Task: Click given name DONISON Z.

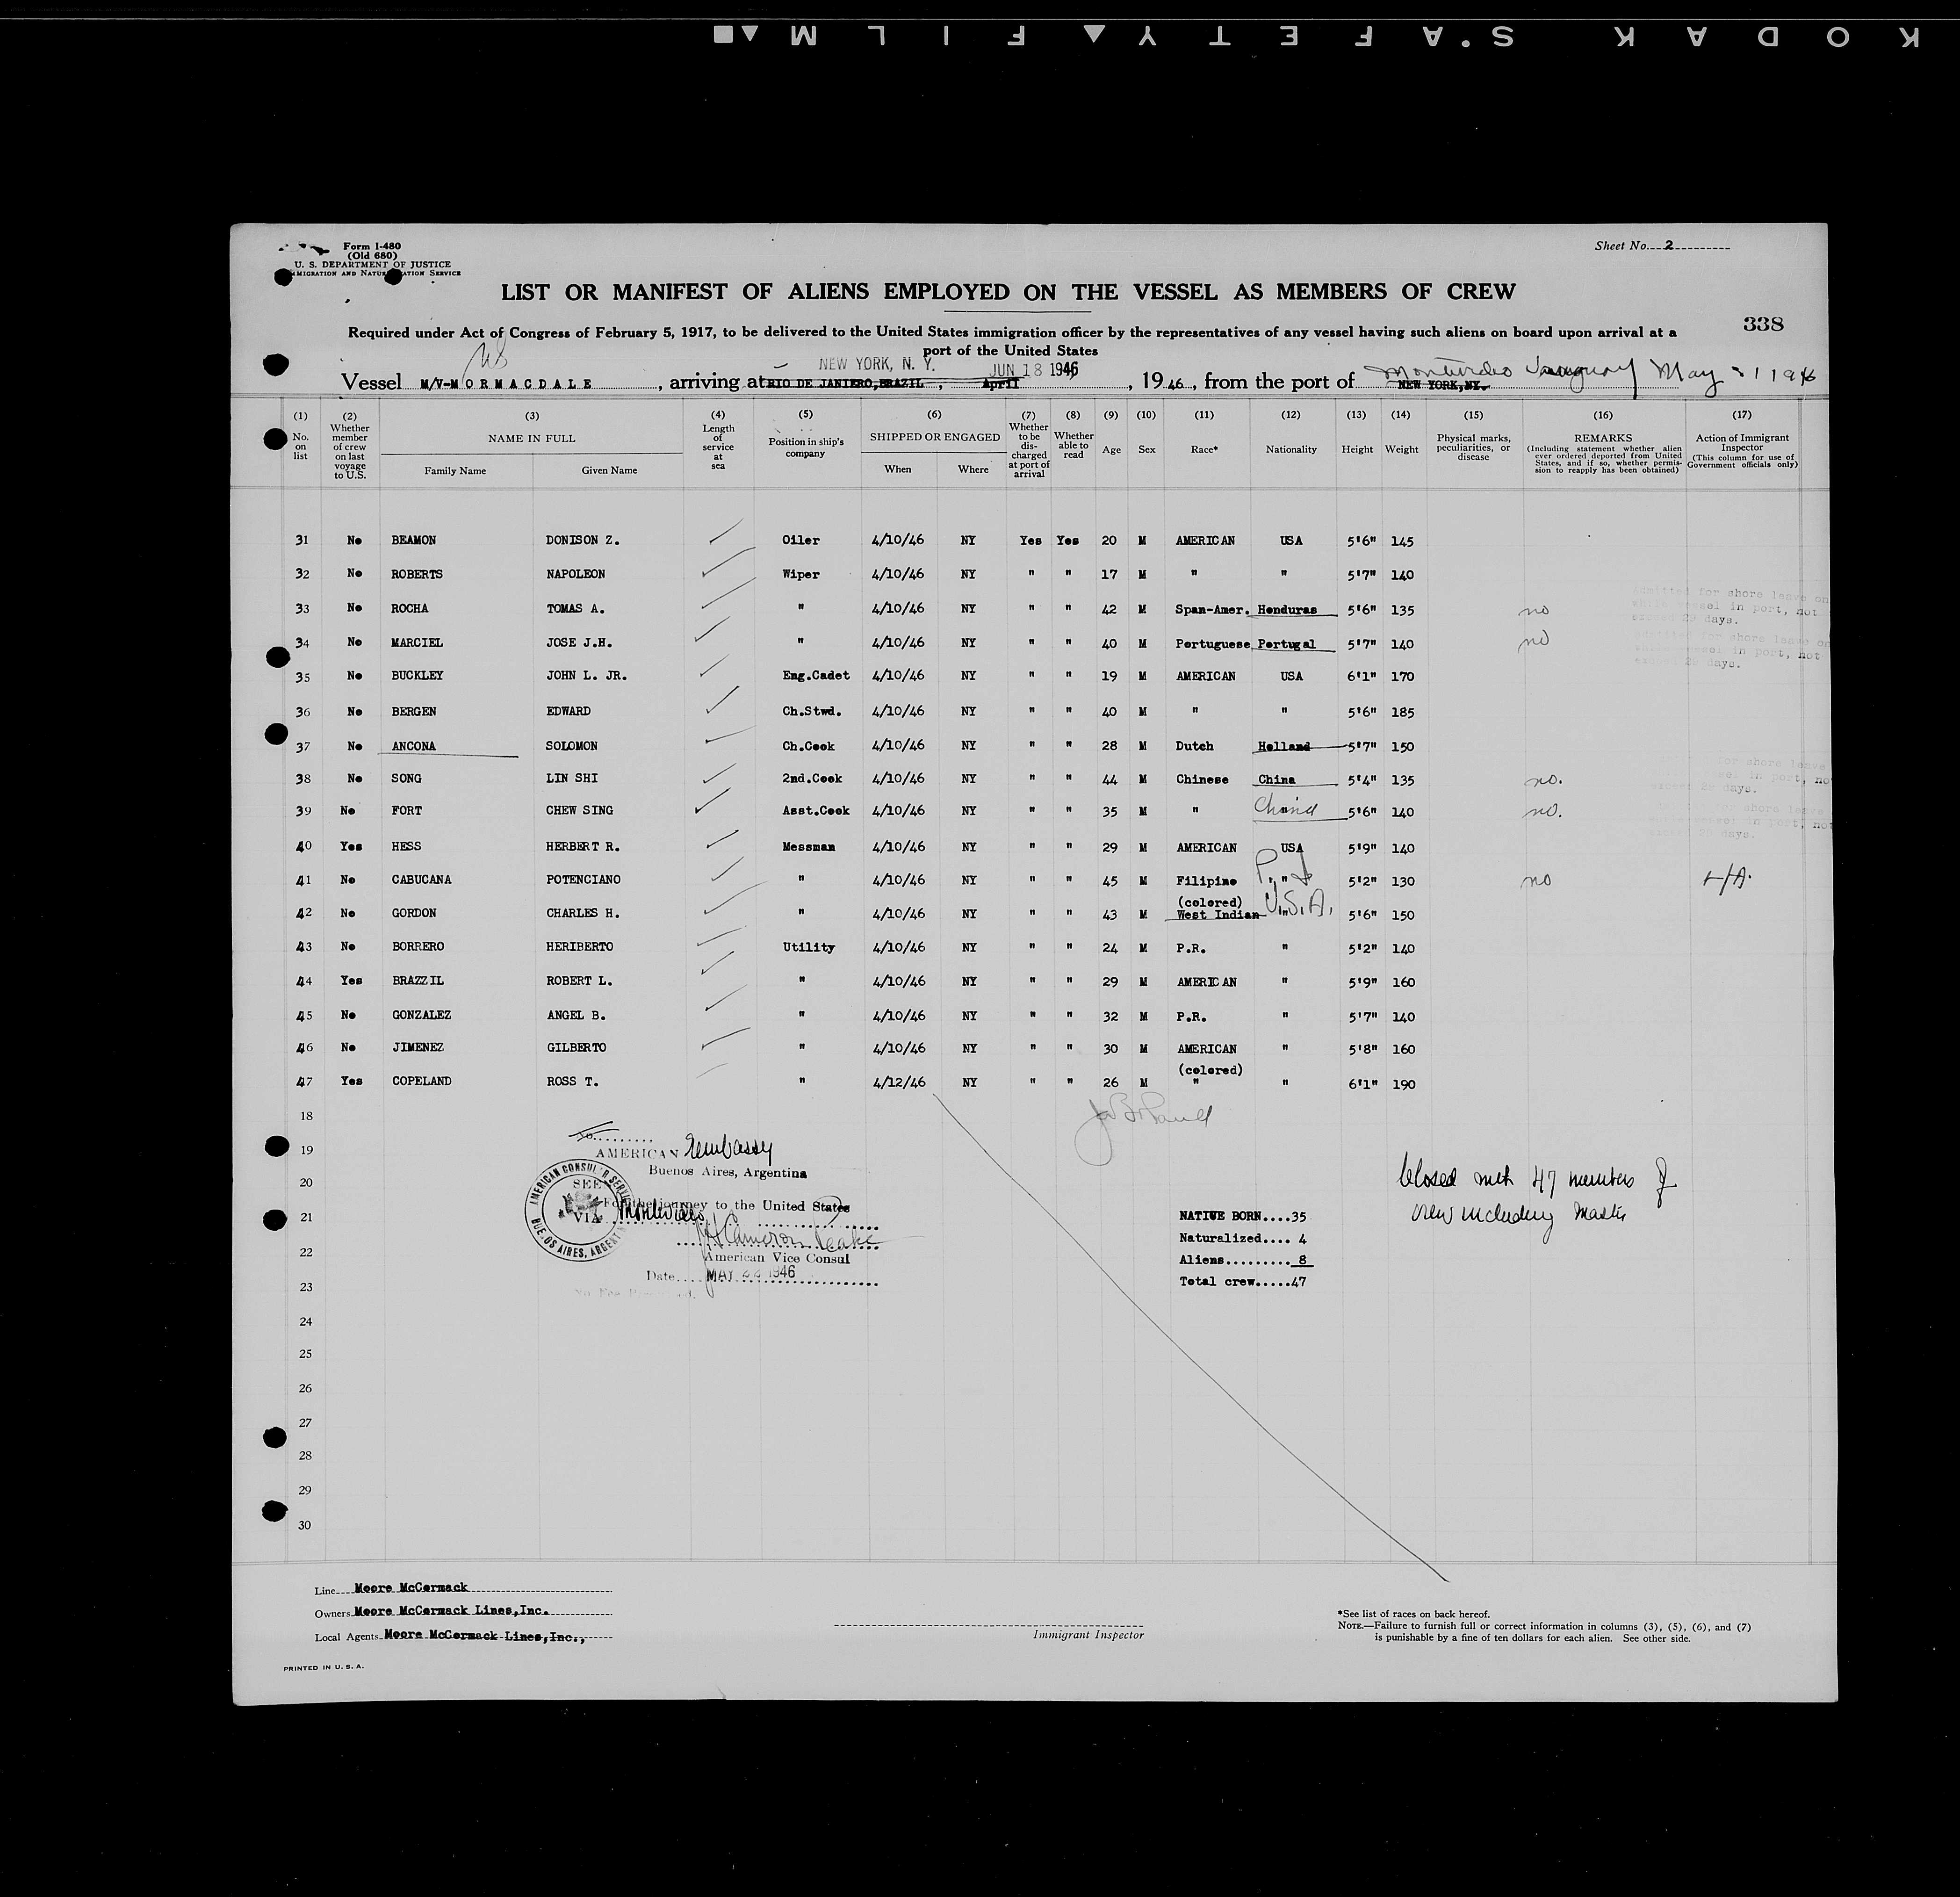Action: click(582, 540)
